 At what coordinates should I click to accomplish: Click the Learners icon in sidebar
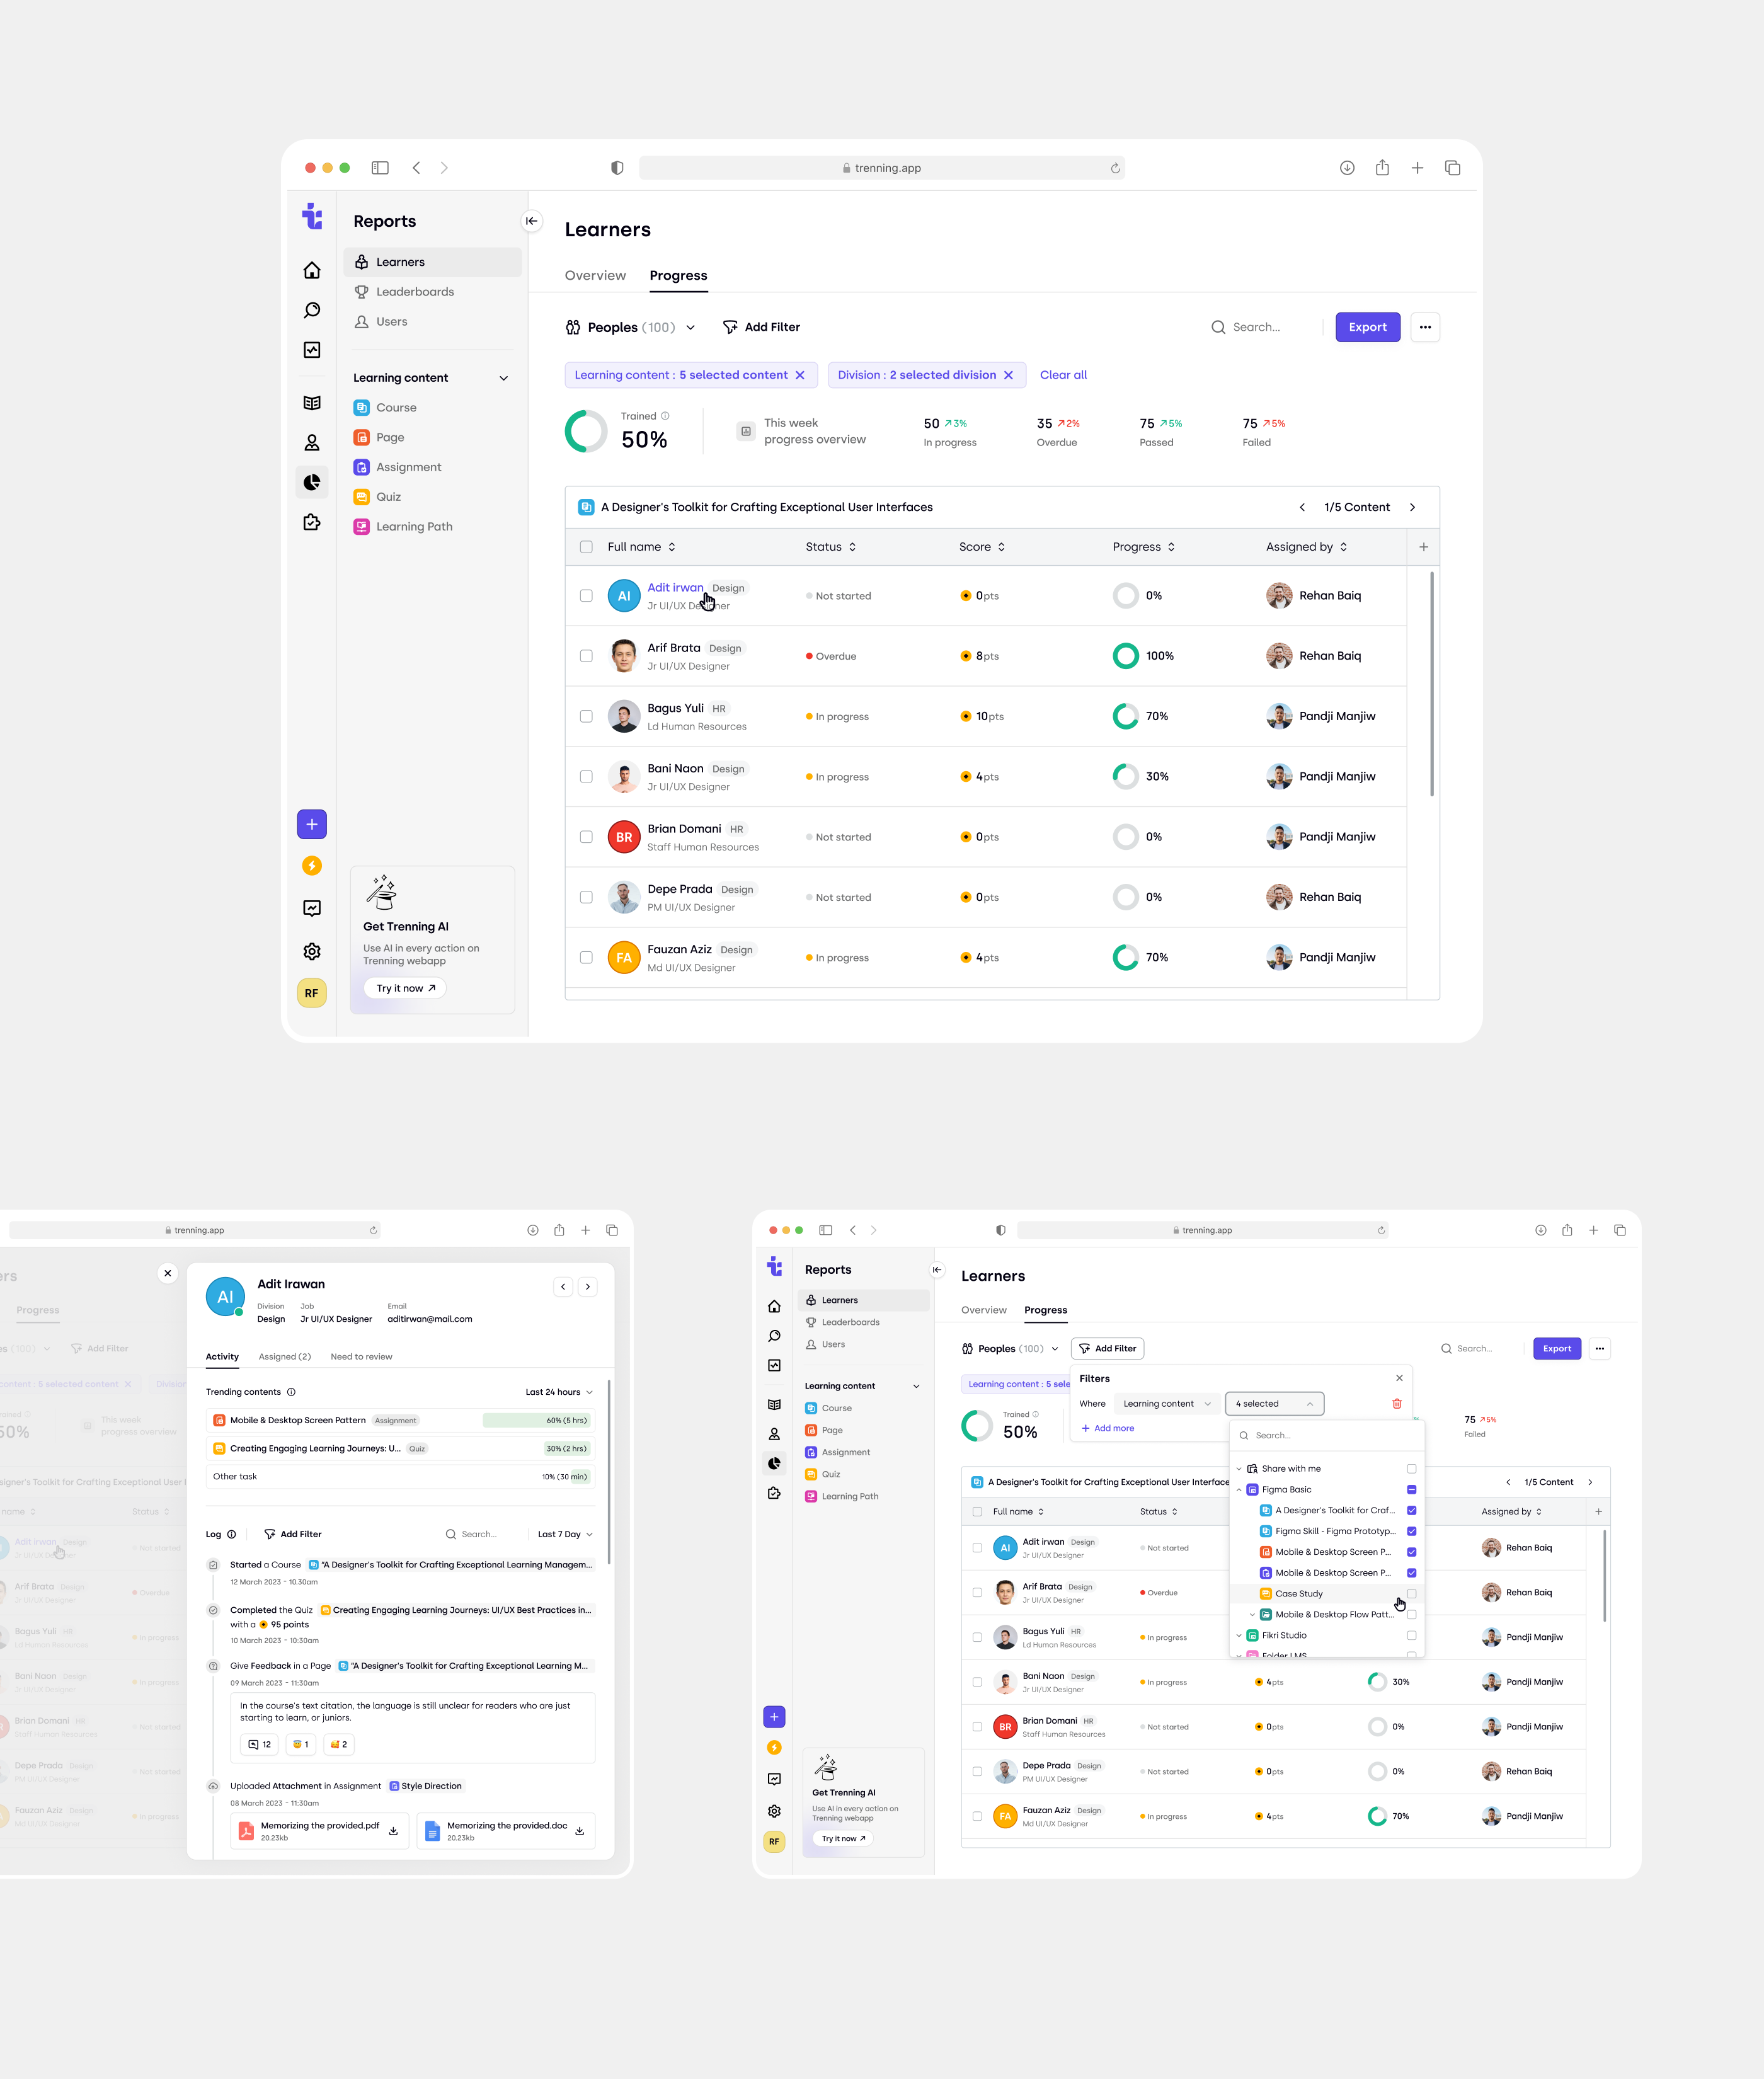pyautogui.click(x=362, y=261)
